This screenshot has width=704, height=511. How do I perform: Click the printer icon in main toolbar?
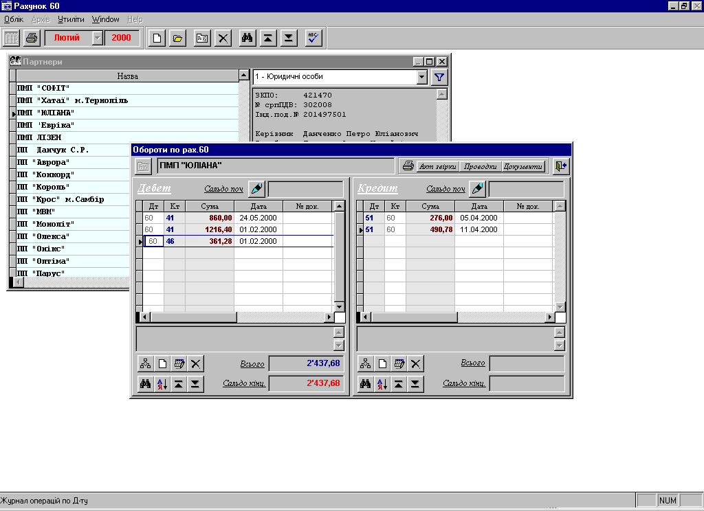pyautogui.click(x=32, y=38)
